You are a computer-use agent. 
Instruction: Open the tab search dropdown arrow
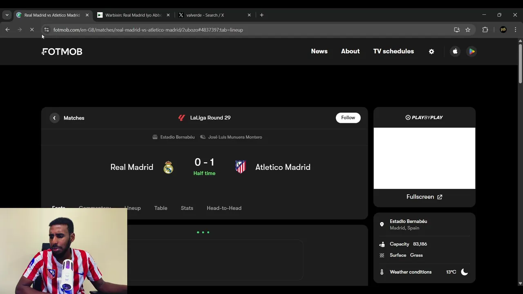tap(7, 15)
